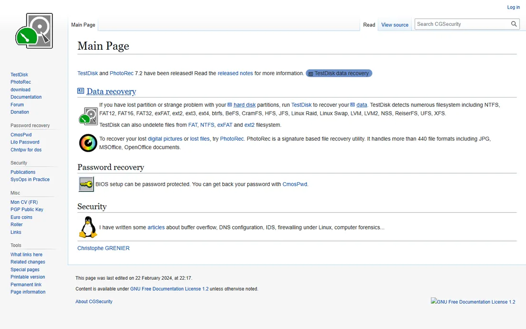Image resolution: width=526 pixels, height=329 pixels.
Task: Open the articles link under Security
Action: pos(156,227)
